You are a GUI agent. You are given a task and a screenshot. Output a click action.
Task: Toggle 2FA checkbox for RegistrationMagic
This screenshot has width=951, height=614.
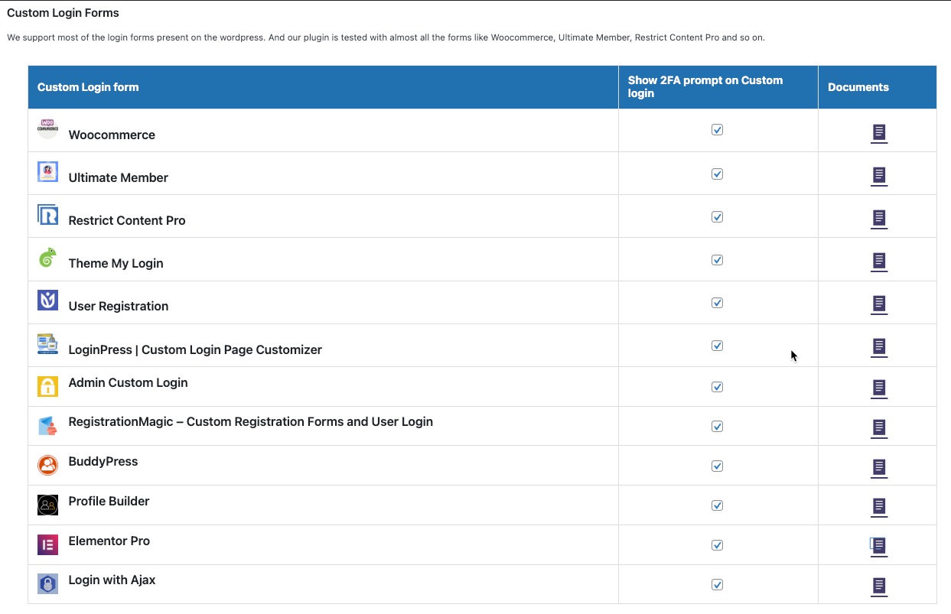(717, 427)
